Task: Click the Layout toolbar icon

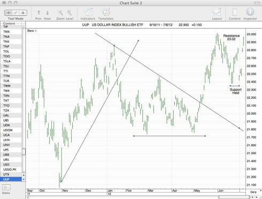Action: tap(217, 12)
